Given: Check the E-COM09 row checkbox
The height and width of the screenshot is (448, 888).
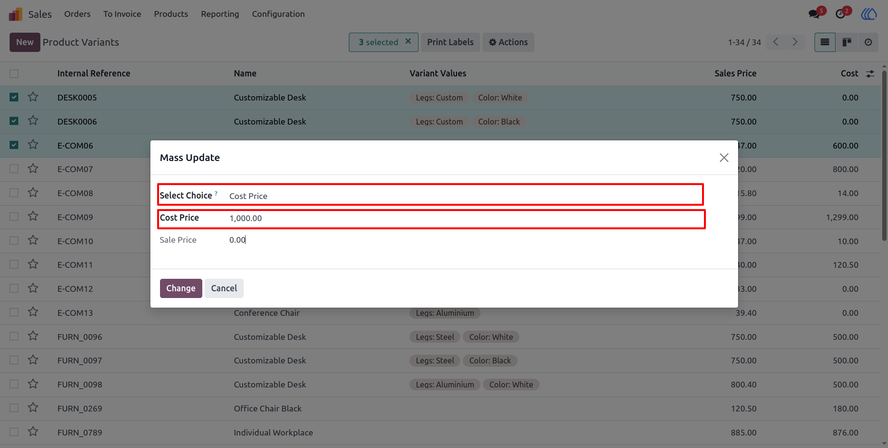Looking at the screenshot, I should pos(14,217).
